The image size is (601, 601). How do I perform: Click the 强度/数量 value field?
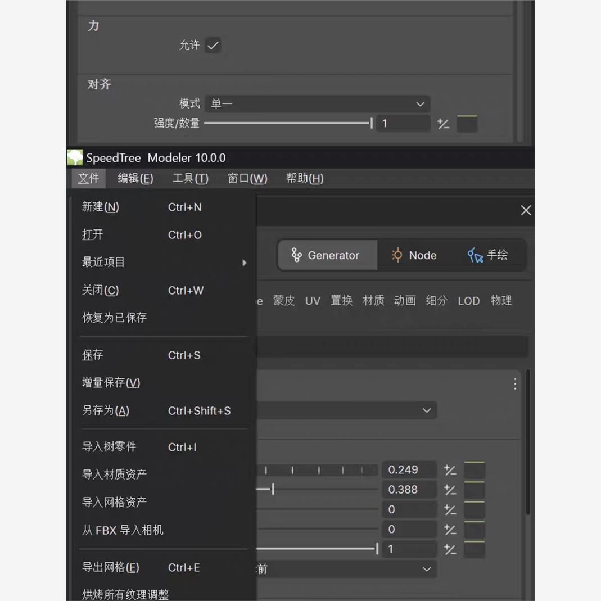point(404,124)
